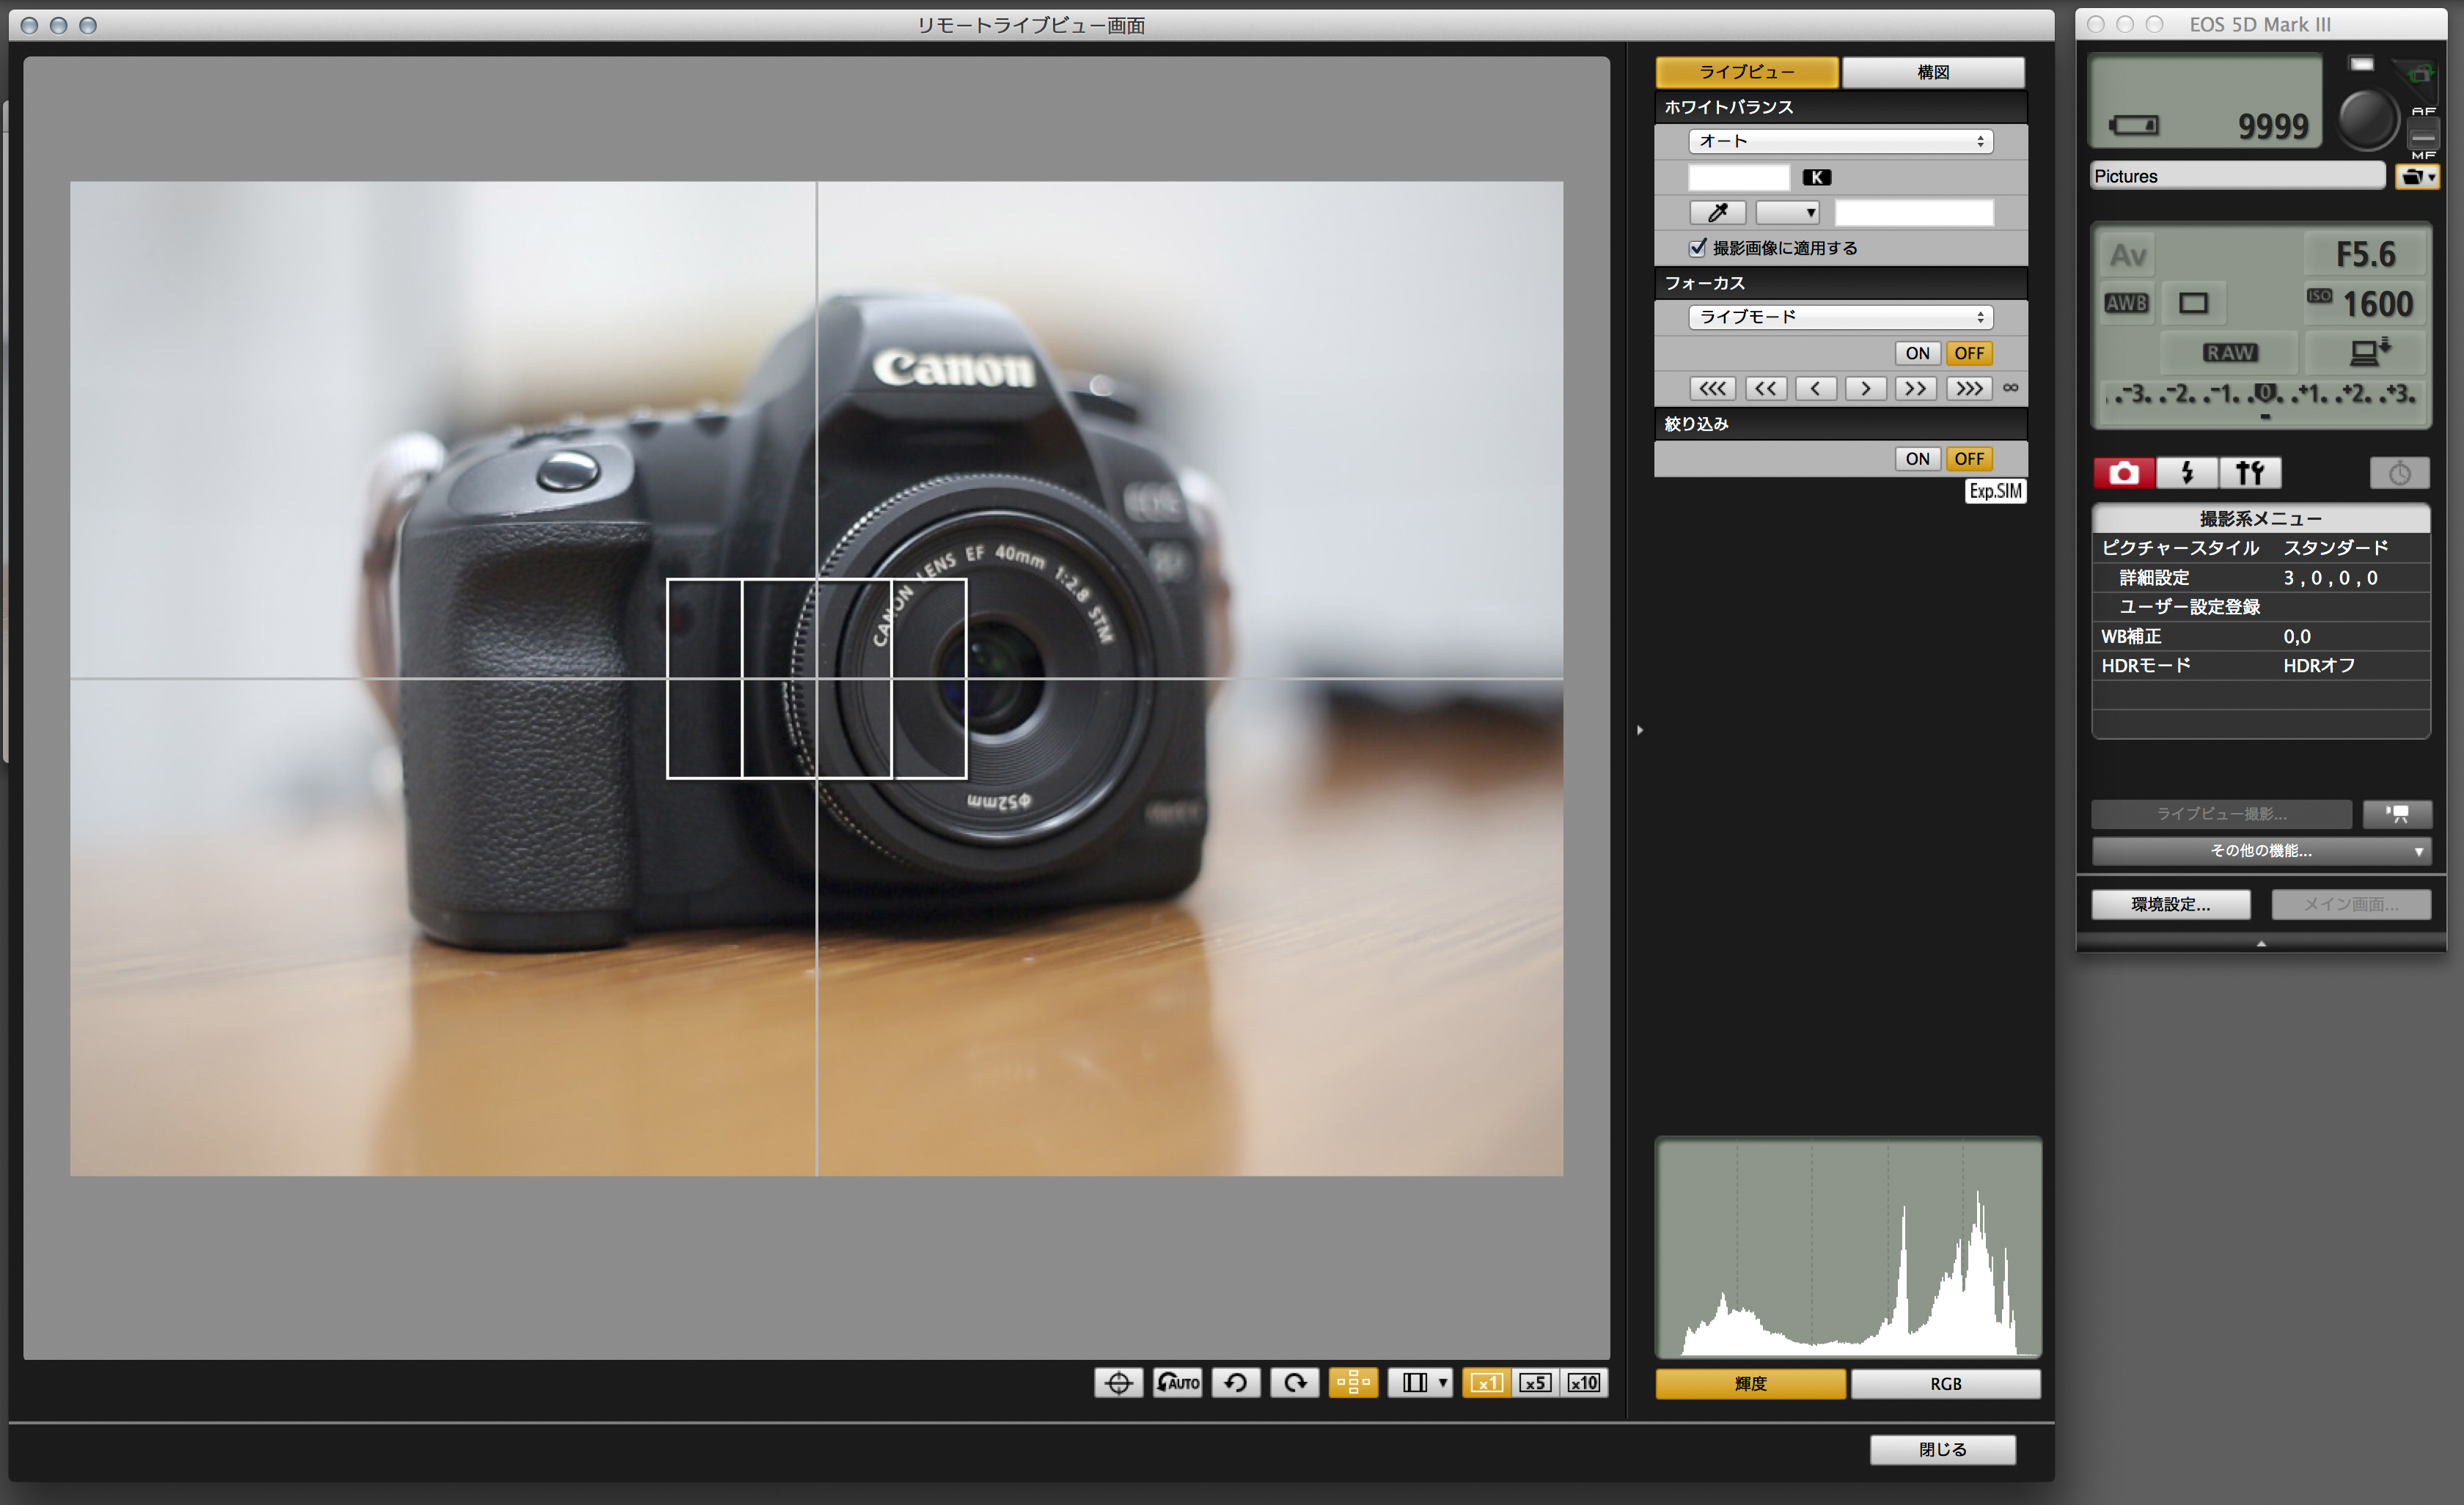Screen dimensions: 2464x1505
Task: Open 環境設定 preferences button
Action: point(2170,905)
